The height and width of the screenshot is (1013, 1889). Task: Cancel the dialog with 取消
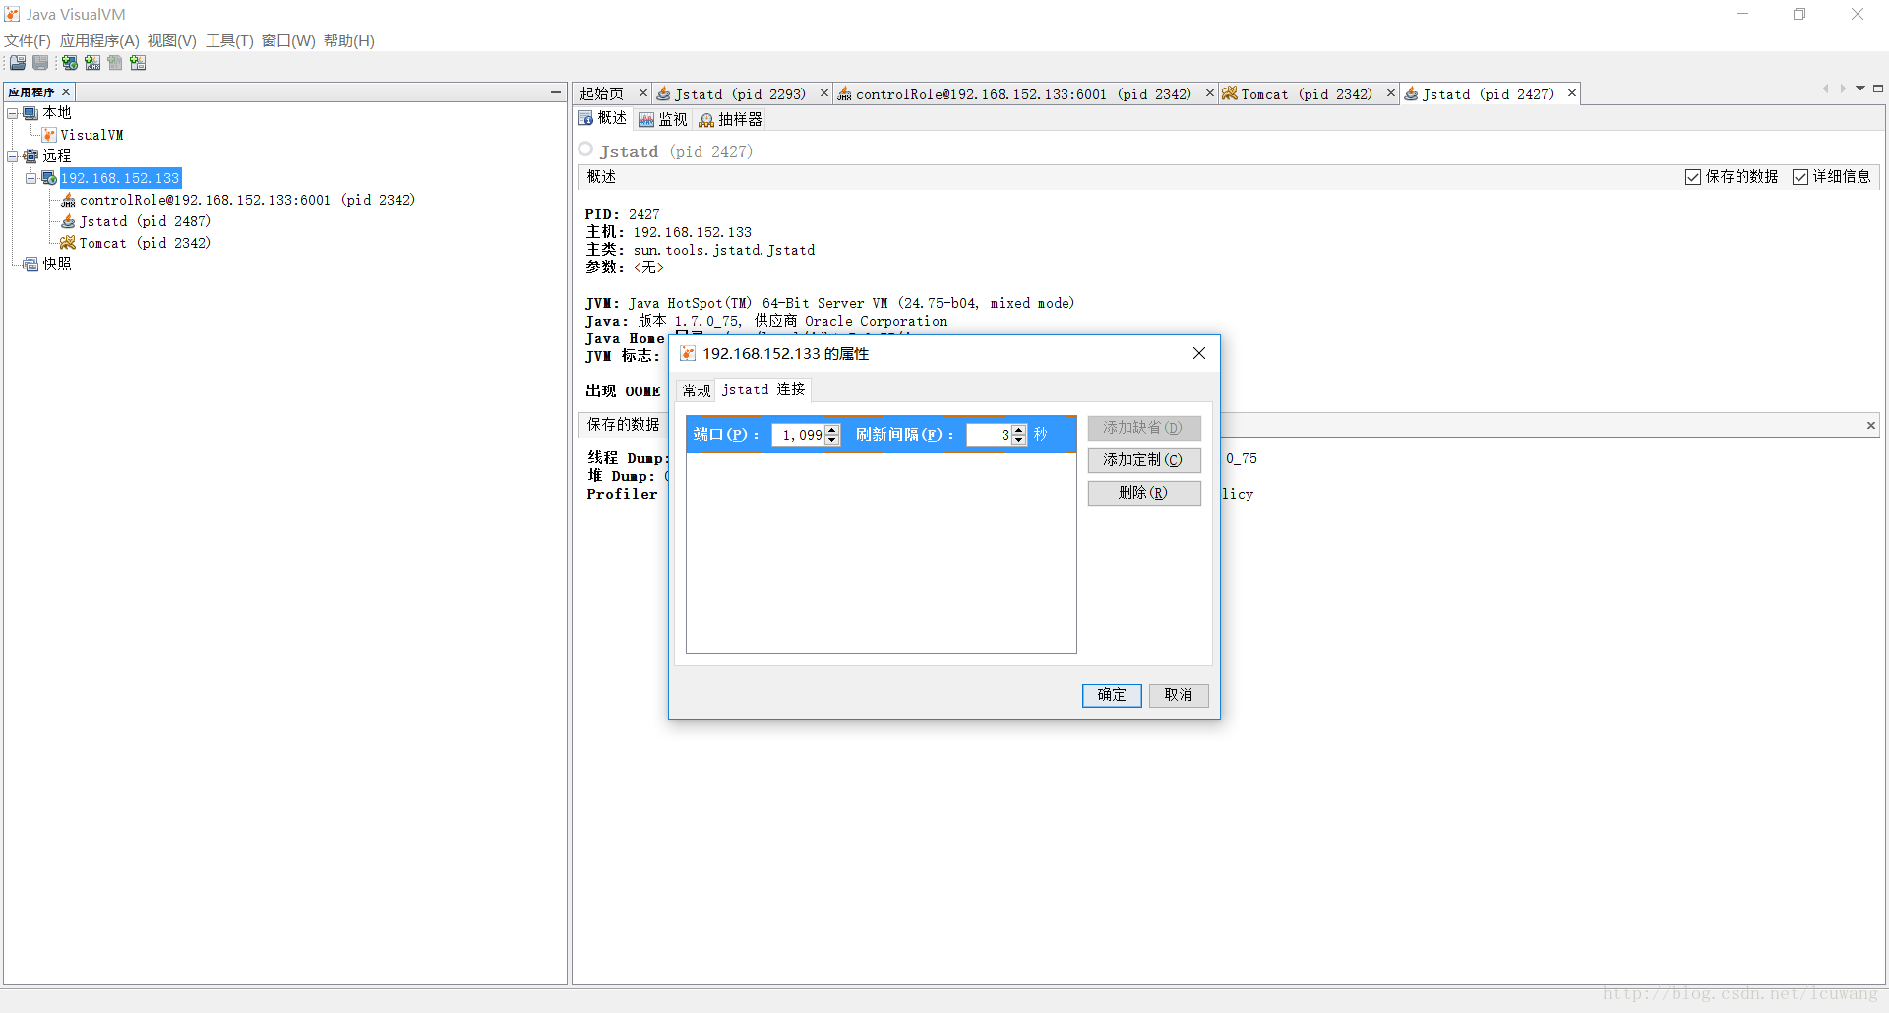(x=1179, y=695)
